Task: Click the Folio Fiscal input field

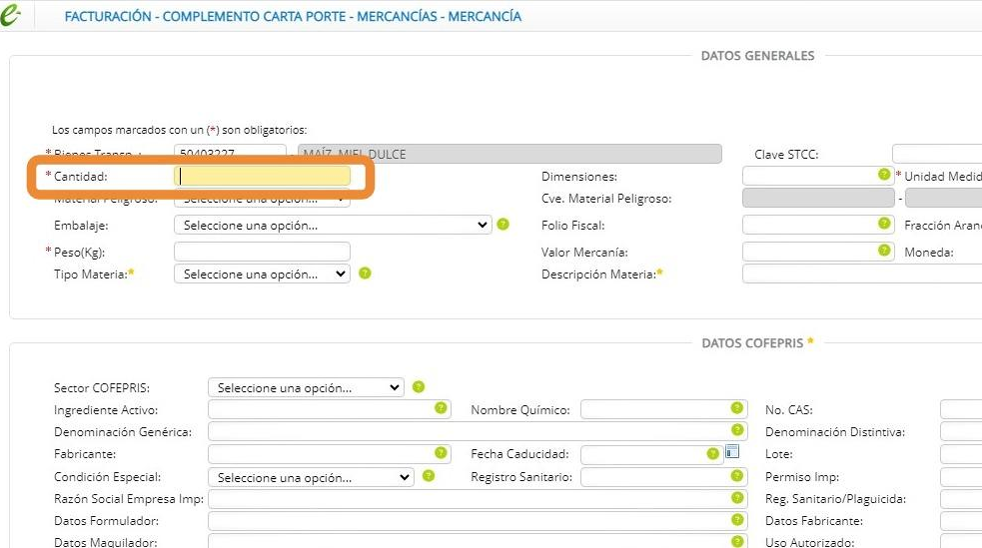Action: coord(818,225)
